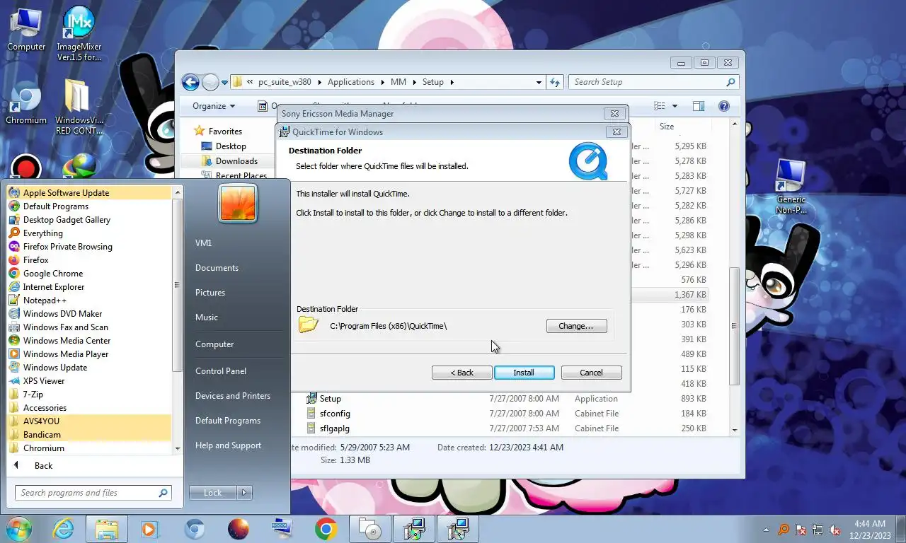Open the Windows Start orb
This screenshot has width=906, height=543.
[19, 528]
